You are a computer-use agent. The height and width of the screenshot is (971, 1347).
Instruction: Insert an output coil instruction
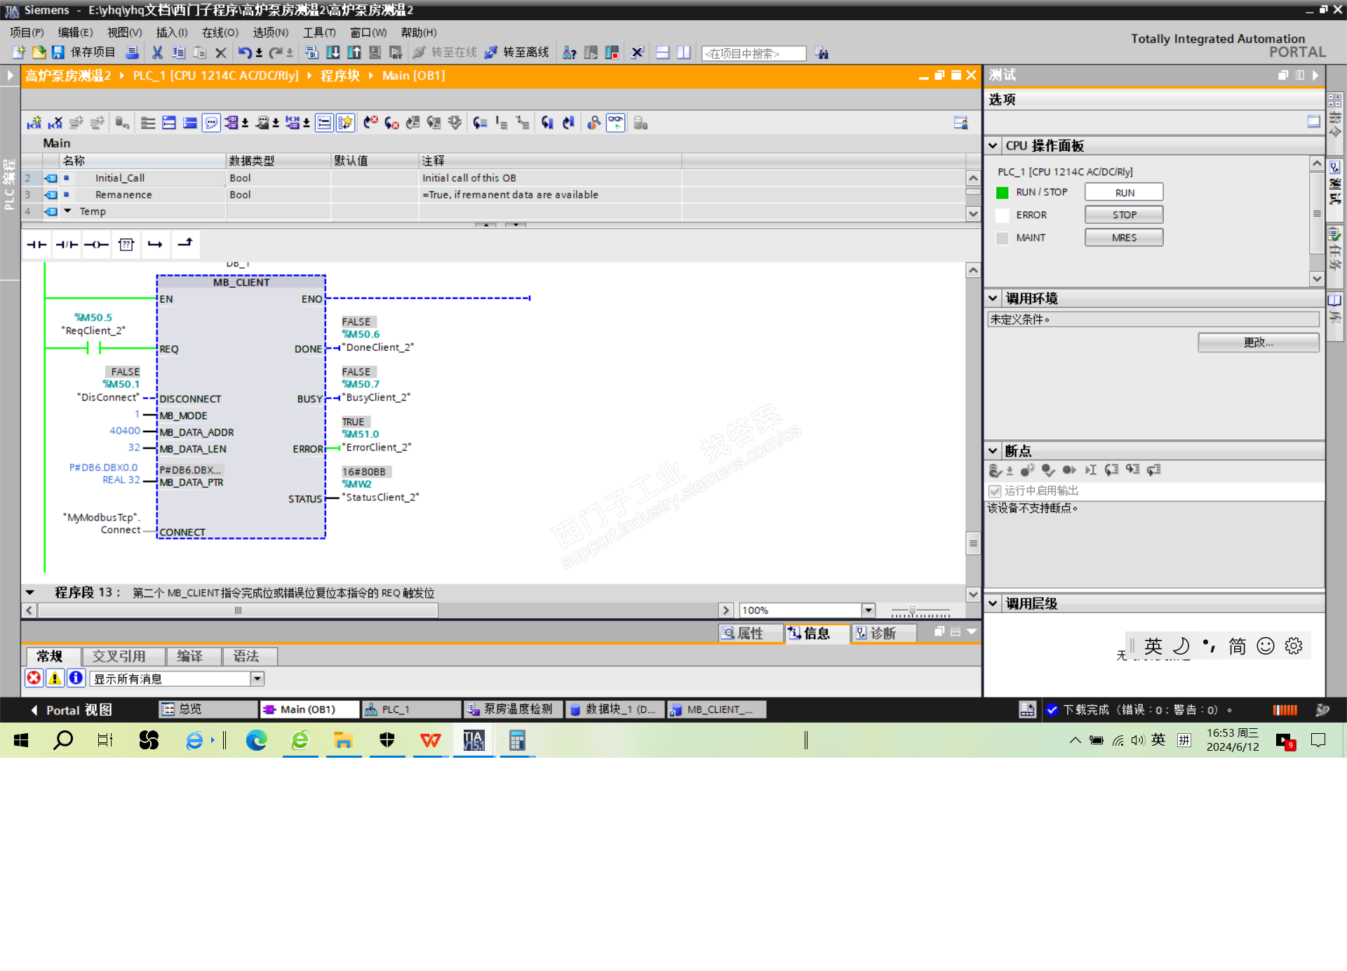pos(96,244)
